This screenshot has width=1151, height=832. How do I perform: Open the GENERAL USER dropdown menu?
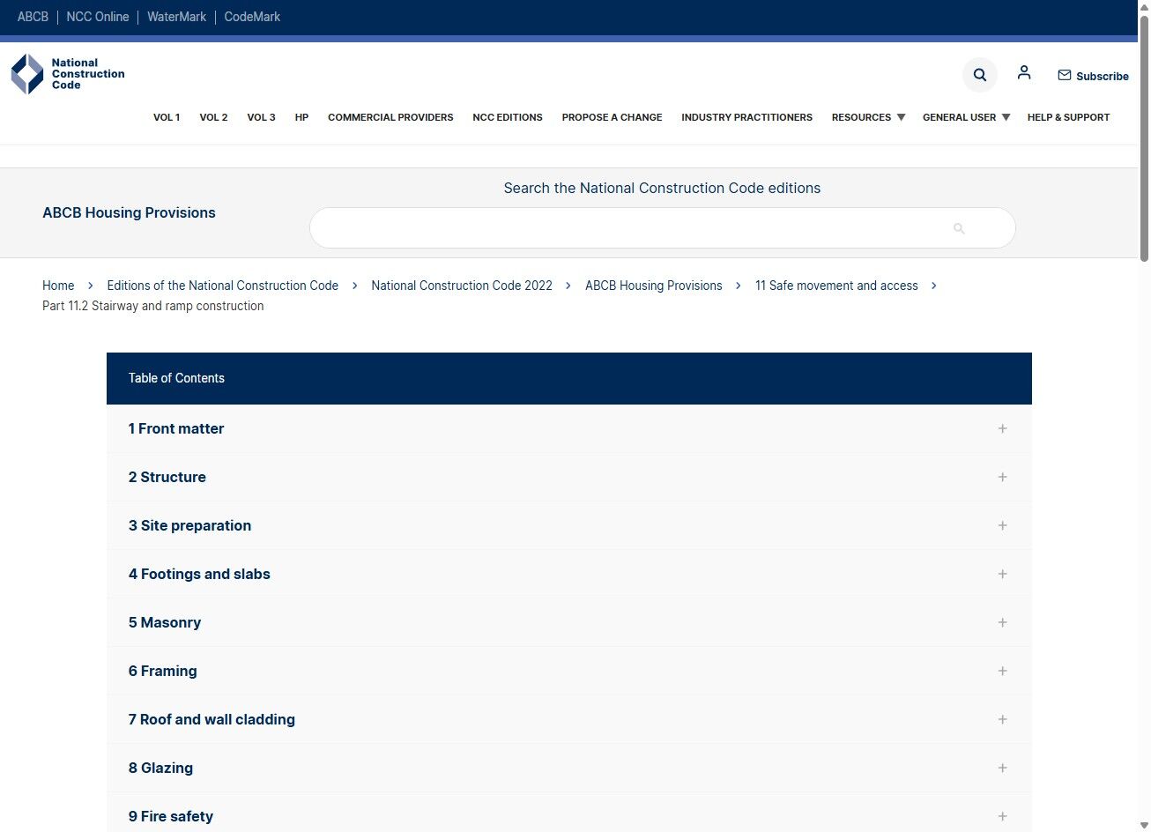966,117
